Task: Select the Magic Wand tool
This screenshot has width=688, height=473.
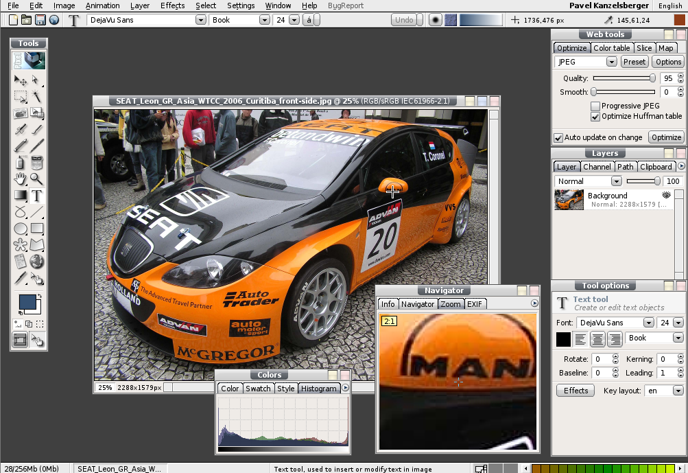Action: [x=37, y=96]
